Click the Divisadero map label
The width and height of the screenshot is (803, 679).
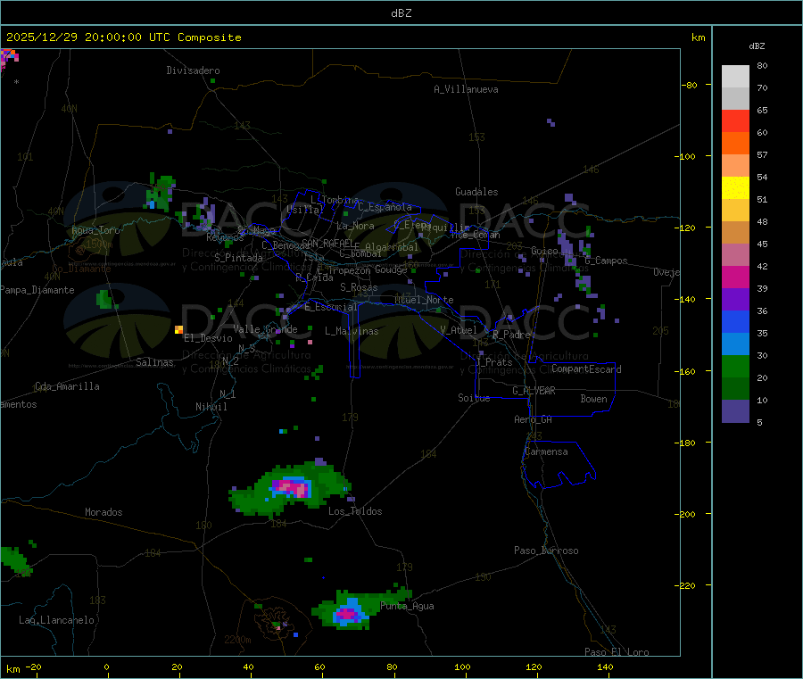[x=193, y=70]
